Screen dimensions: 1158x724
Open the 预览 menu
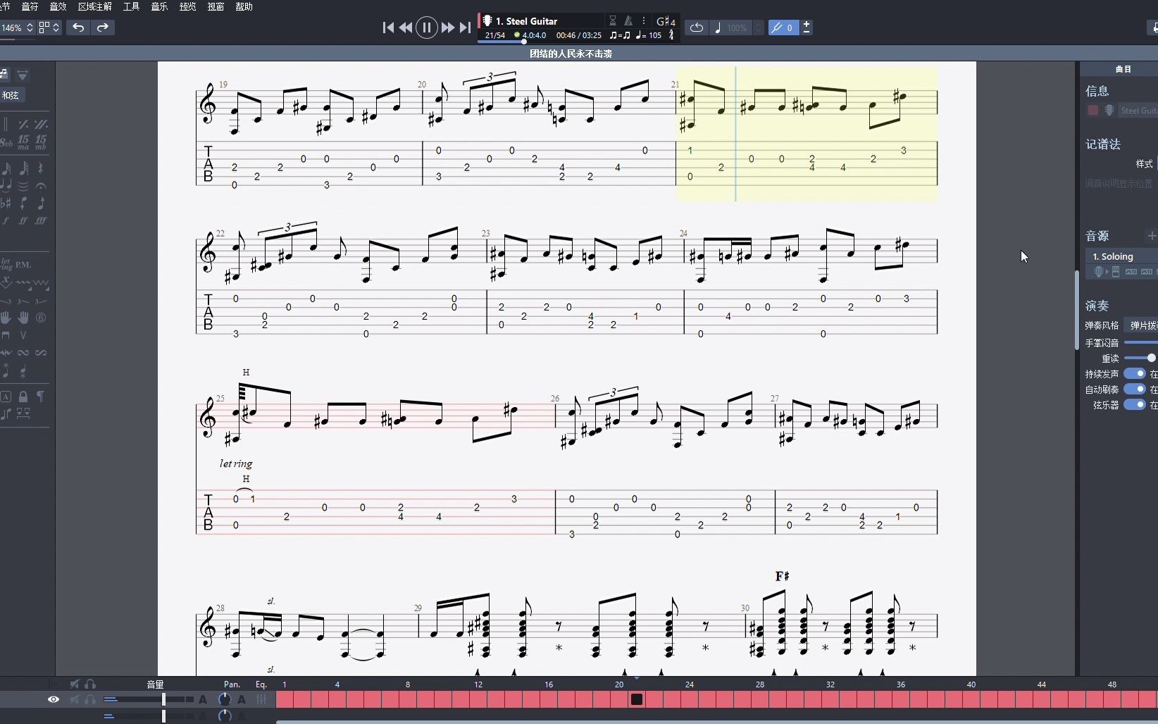(187, 6)
